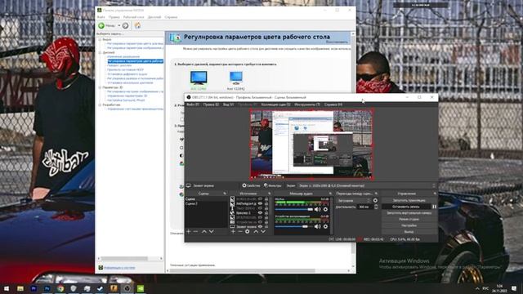Viewport: 523px width, 294px height.
Task: Open the Рабочий стол menu in NVIDIA panel
Action: pyautogui.click(x=133, y=17)
